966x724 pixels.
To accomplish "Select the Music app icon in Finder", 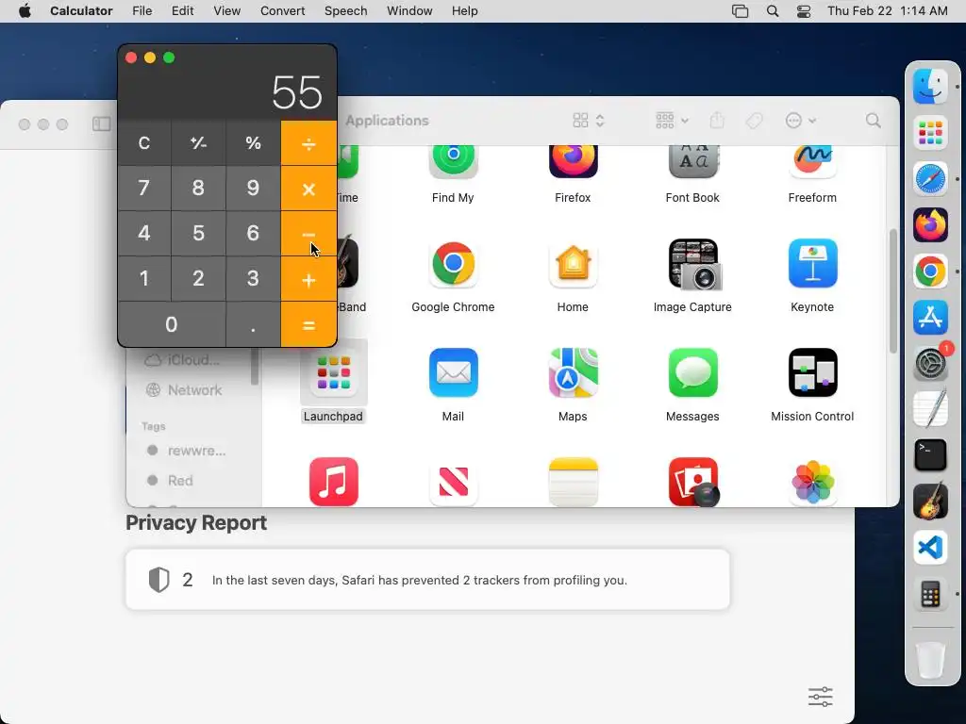I will click(x=333, y=482).
